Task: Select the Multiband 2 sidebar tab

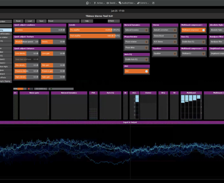Action: coord(6,63)
